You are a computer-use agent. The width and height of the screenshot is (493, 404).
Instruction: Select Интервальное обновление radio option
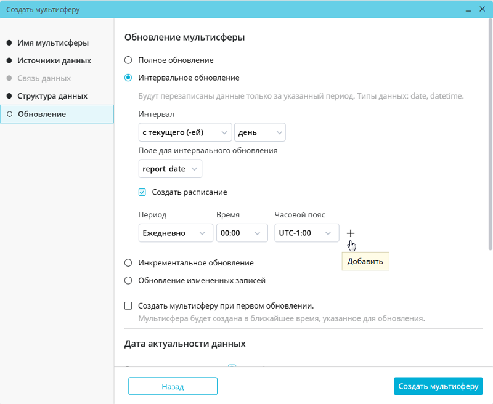click(x=128, y=78)
